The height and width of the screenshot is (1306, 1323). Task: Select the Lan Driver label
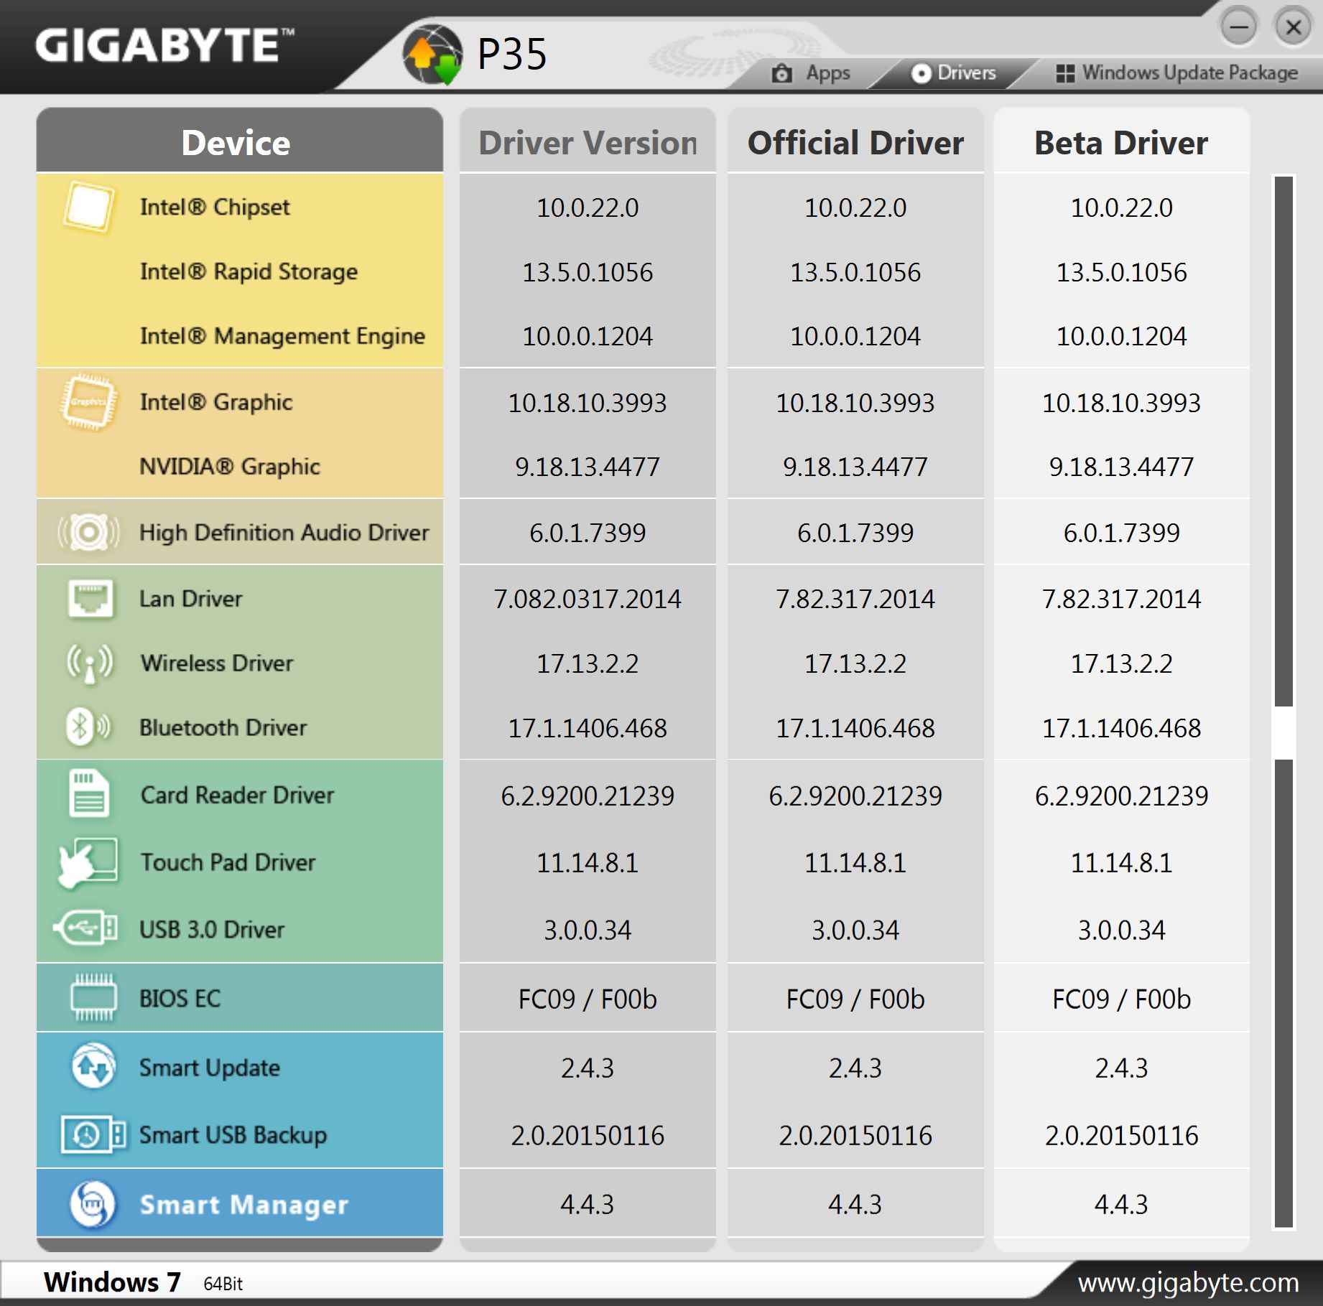pos(190,598)
